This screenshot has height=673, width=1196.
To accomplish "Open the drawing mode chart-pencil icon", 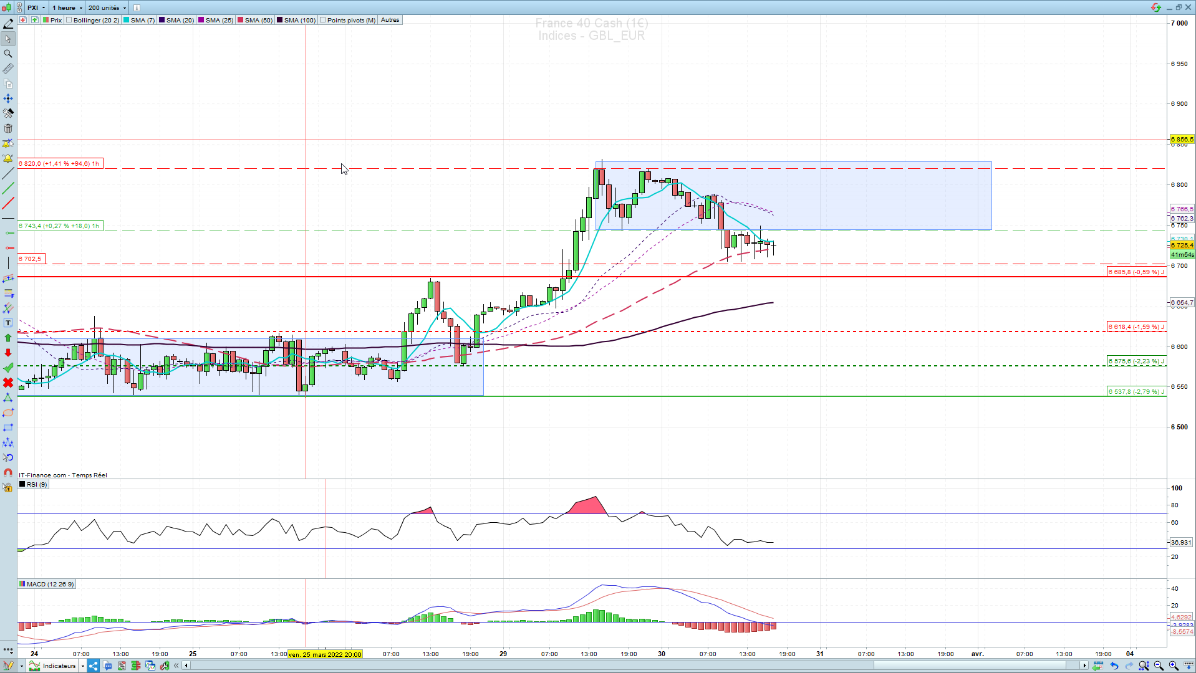I will (x=8, y=666).
